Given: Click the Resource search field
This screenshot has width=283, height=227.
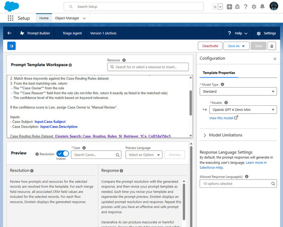Looking at the screenshot, I should click(148, 67).
